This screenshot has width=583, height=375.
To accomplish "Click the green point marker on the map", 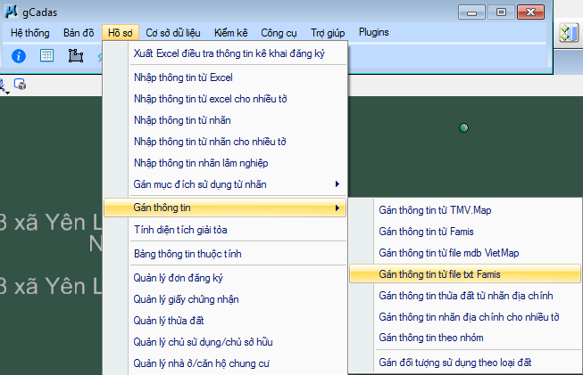I will [x=463, y=128].
